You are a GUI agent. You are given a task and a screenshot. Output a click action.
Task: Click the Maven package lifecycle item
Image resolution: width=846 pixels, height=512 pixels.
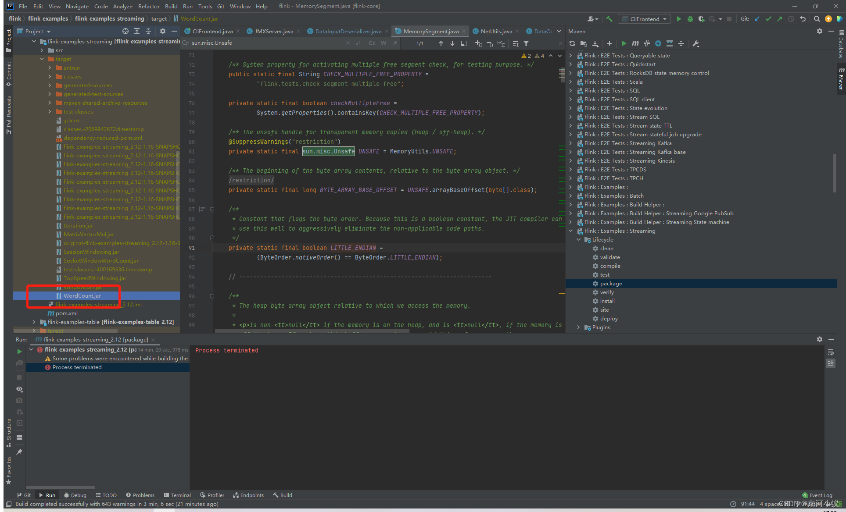pyautogui.click(x=611, y=284)
